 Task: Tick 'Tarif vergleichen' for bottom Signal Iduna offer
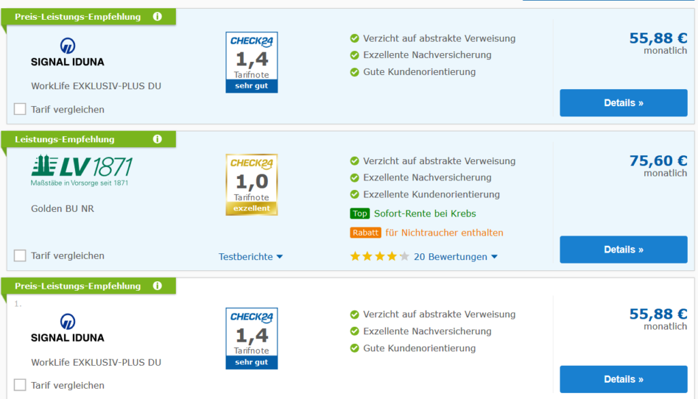(x=20, y=385)
